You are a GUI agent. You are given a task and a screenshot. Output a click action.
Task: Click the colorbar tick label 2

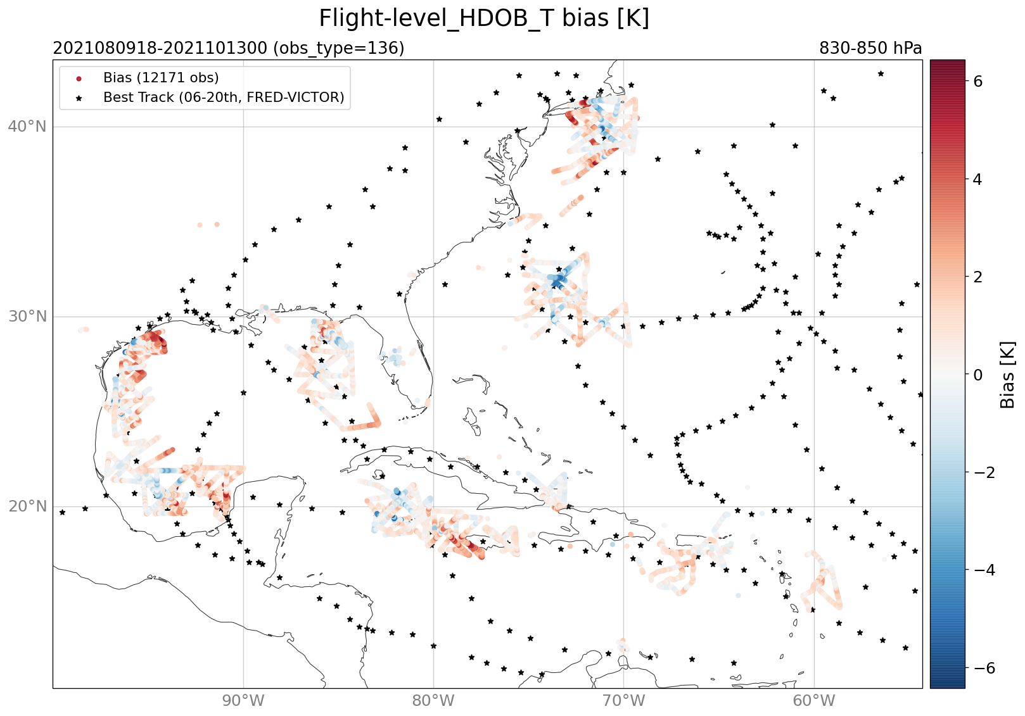977,277
